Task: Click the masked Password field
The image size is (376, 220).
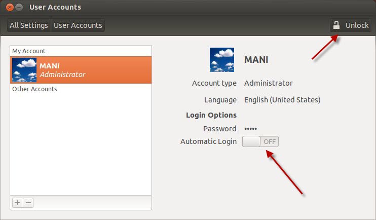Action: click(x=251, y=129)
